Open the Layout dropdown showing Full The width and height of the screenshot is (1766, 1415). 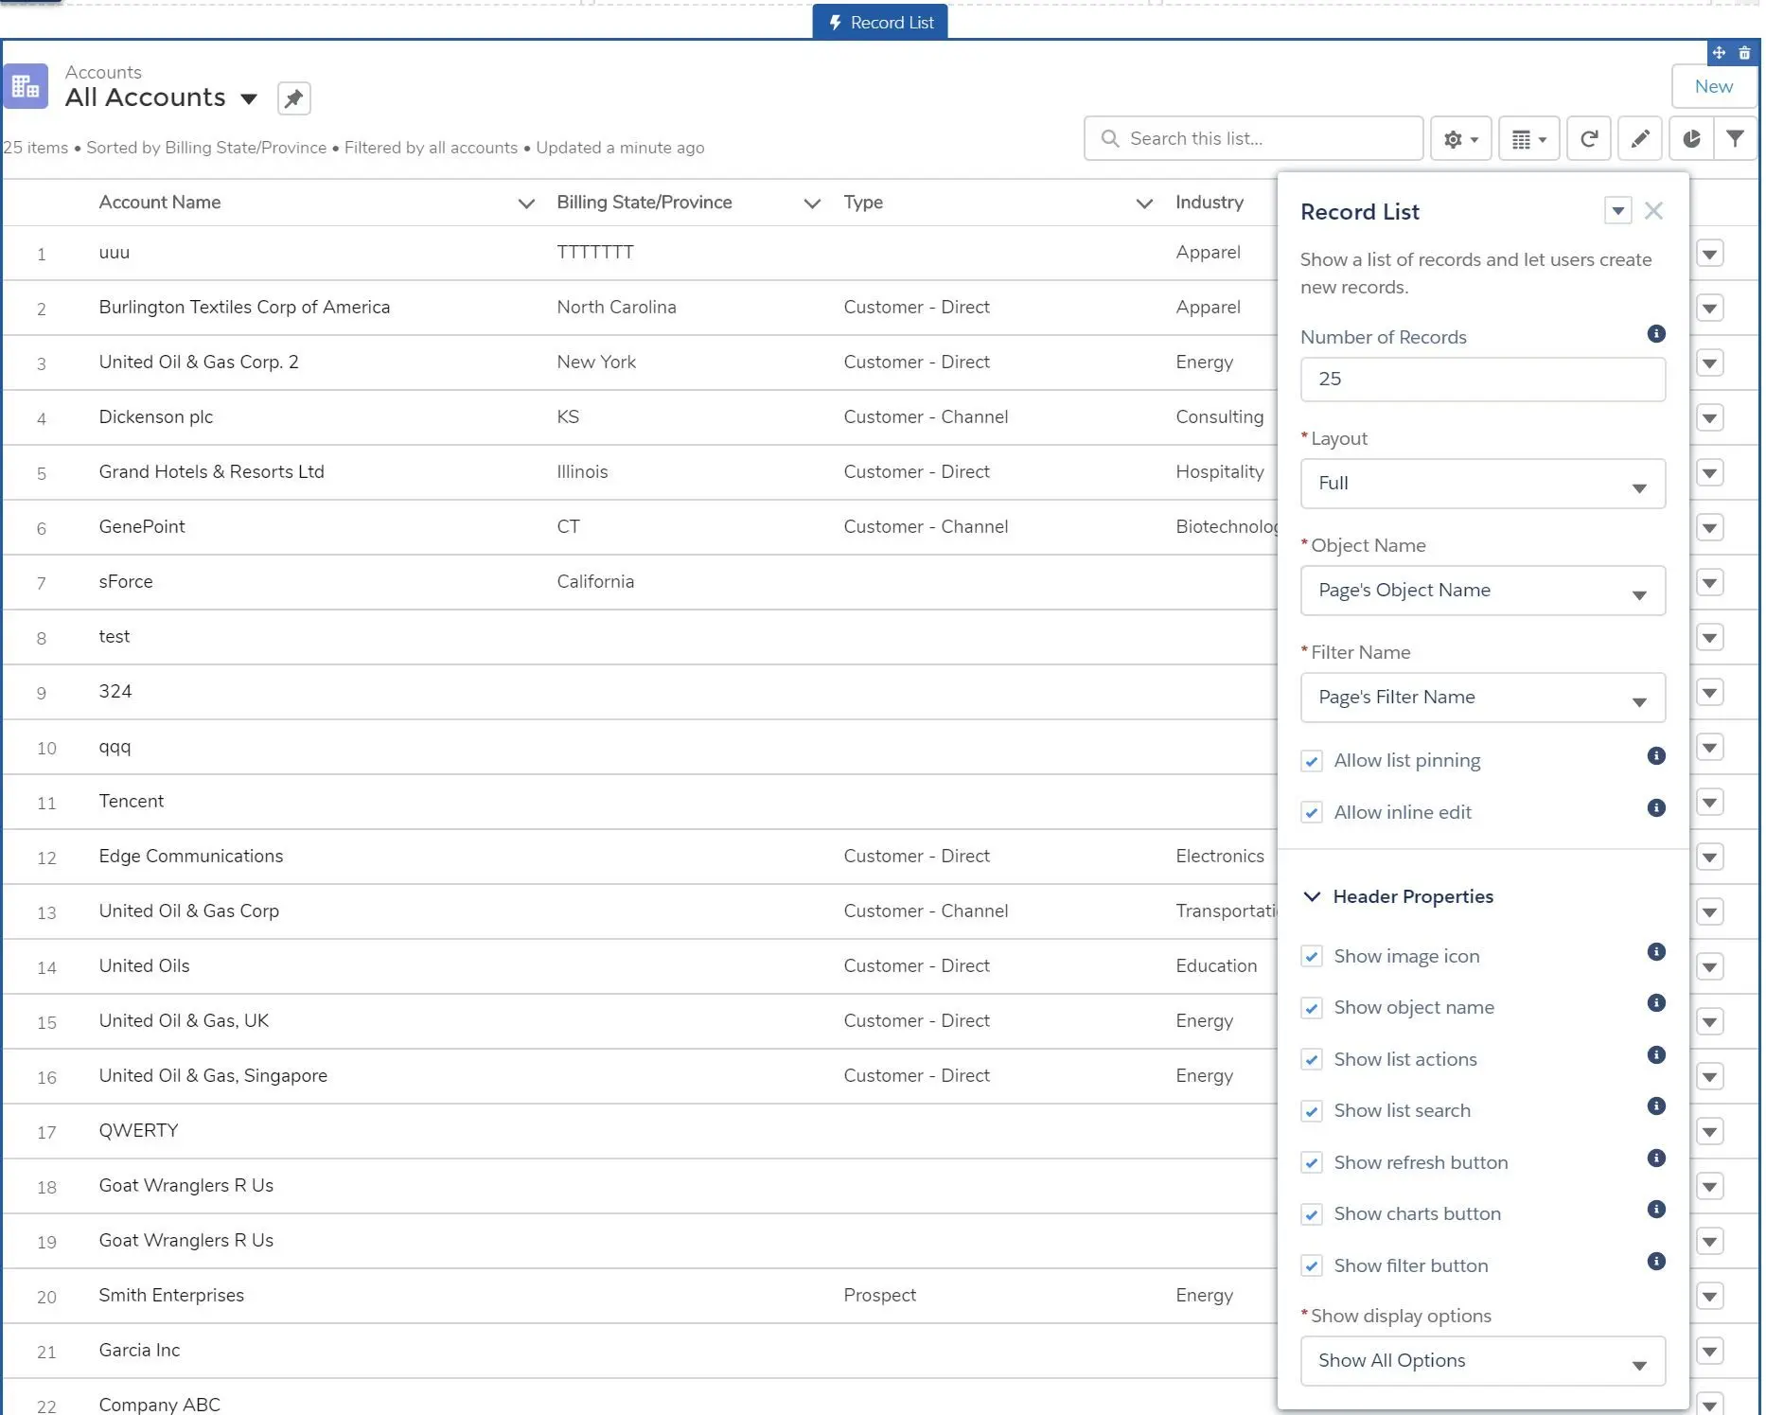[x=1483, y=484]
